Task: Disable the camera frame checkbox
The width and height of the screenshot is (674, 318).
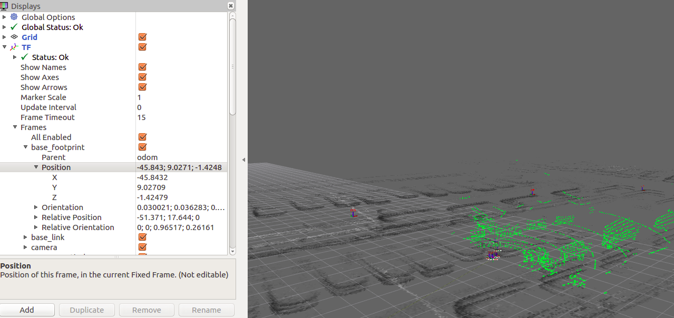Action: (x=142, y=247)
